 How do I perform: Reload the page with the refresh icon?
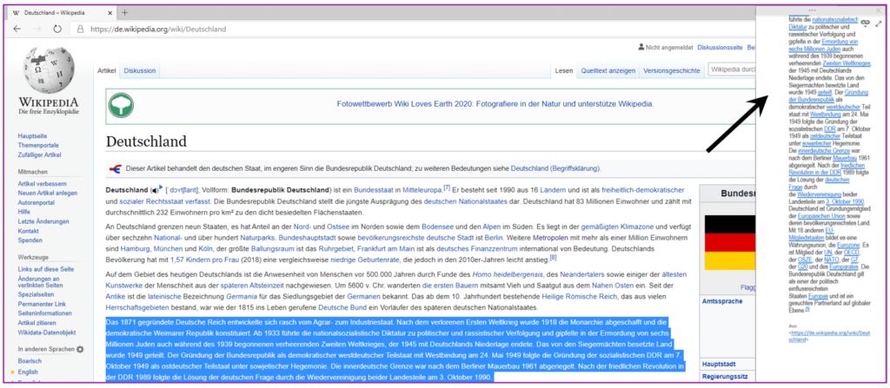57,28
